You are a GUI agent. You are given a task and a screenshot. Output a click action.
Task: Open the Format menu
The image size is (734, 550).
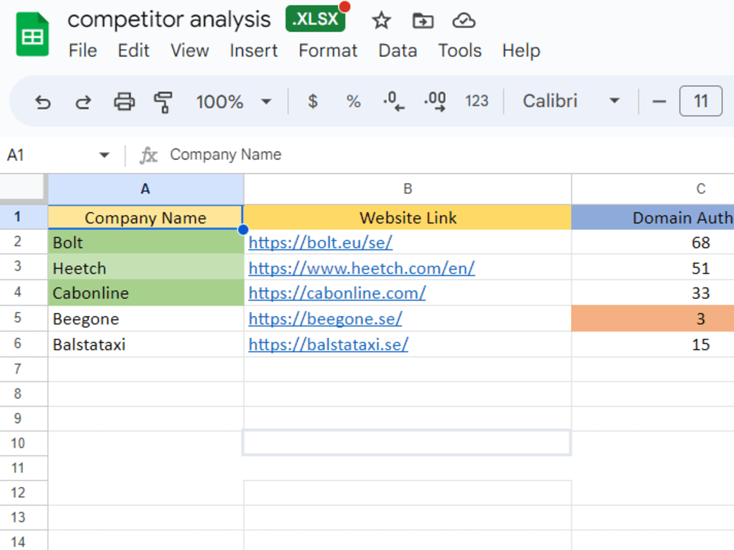click(328, 51)
